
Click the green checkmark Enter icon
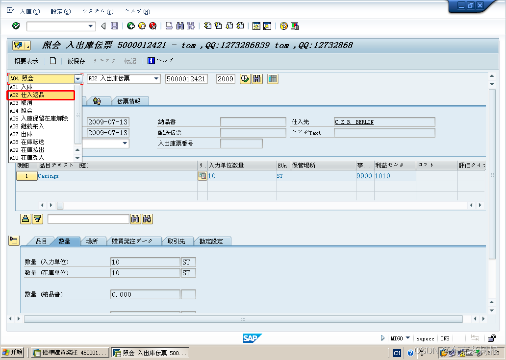(x=16, y=26)
